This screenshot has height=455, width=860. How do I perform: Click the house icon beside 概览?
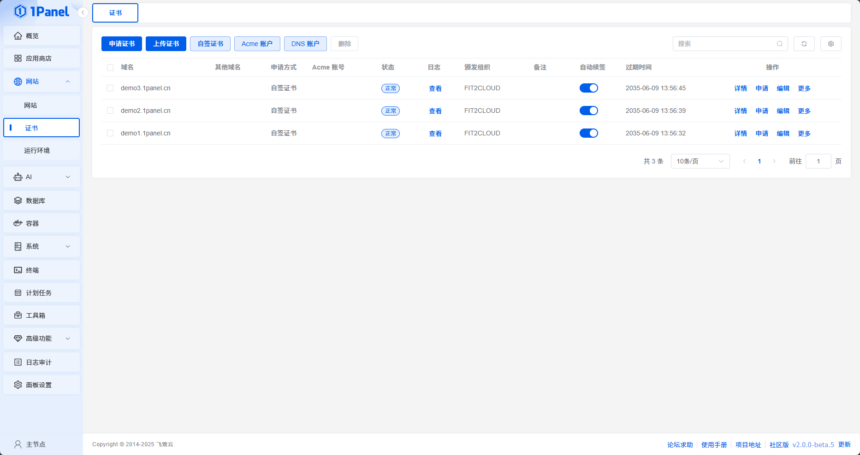coord(18,36)
